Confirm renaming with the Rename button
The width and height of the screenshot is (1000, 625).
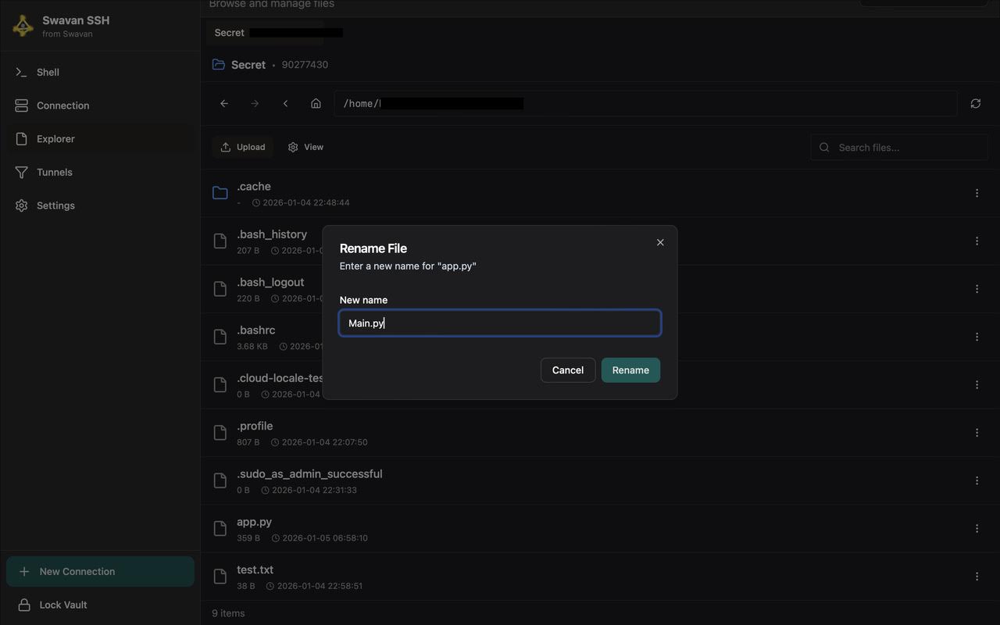[630, 370]
